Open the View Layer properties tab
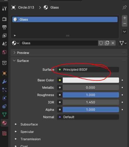129x147 pixels. click(4, 36)
